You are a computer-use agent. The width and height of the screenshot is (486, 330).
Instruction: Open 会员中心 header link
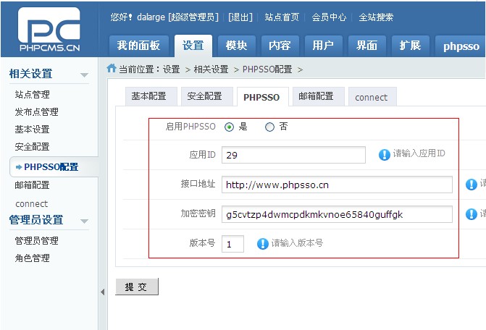click(329, 17)
